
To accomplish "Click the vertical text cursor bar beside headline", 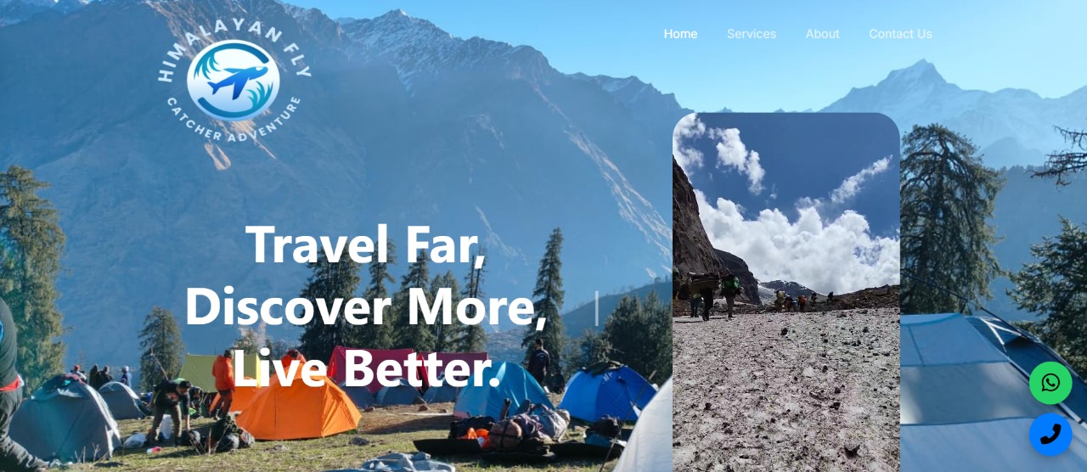I will (x=596, y=308).
